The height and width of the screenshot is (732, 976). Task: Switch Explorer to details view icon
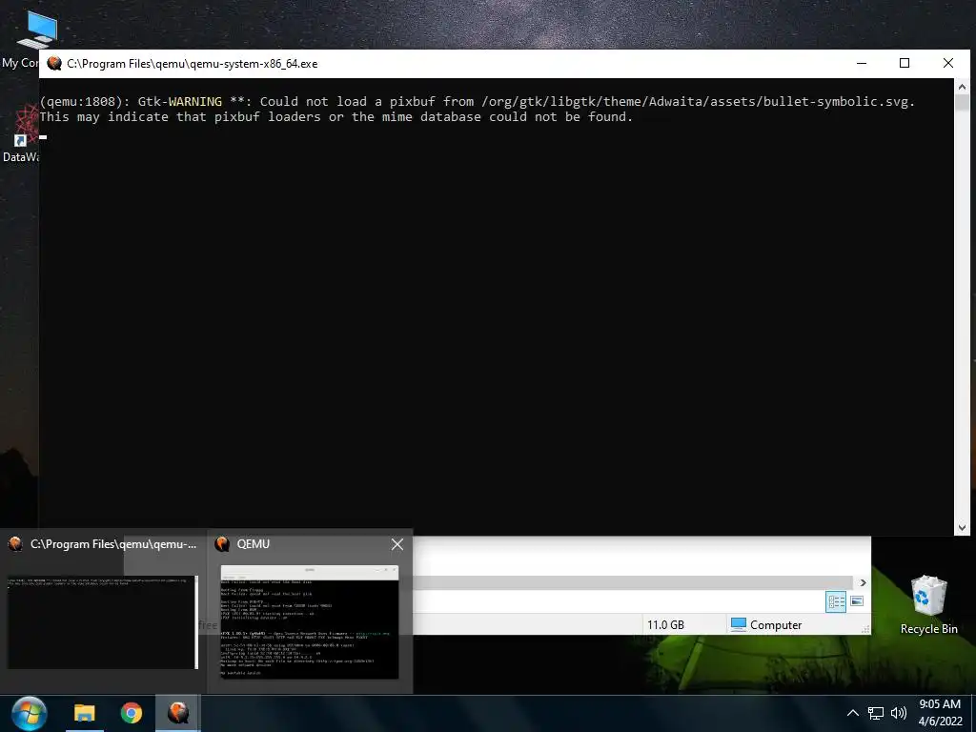[836, 602]
